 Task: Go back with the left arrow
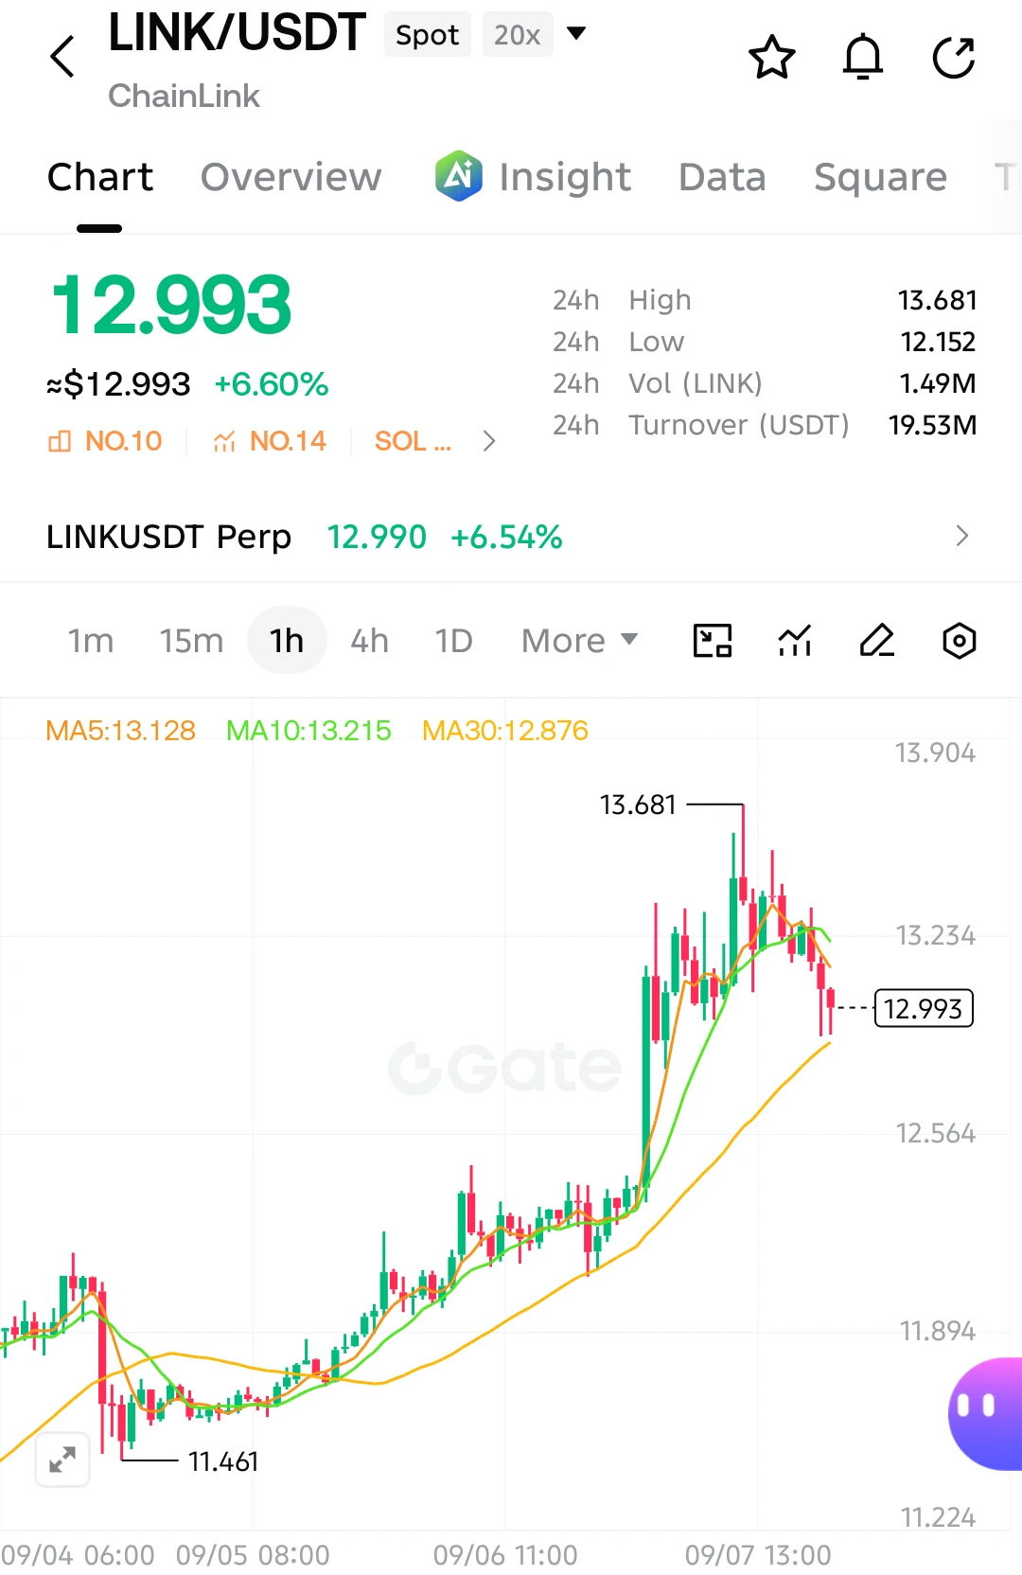pyautogui.click(x=62, y=57)
